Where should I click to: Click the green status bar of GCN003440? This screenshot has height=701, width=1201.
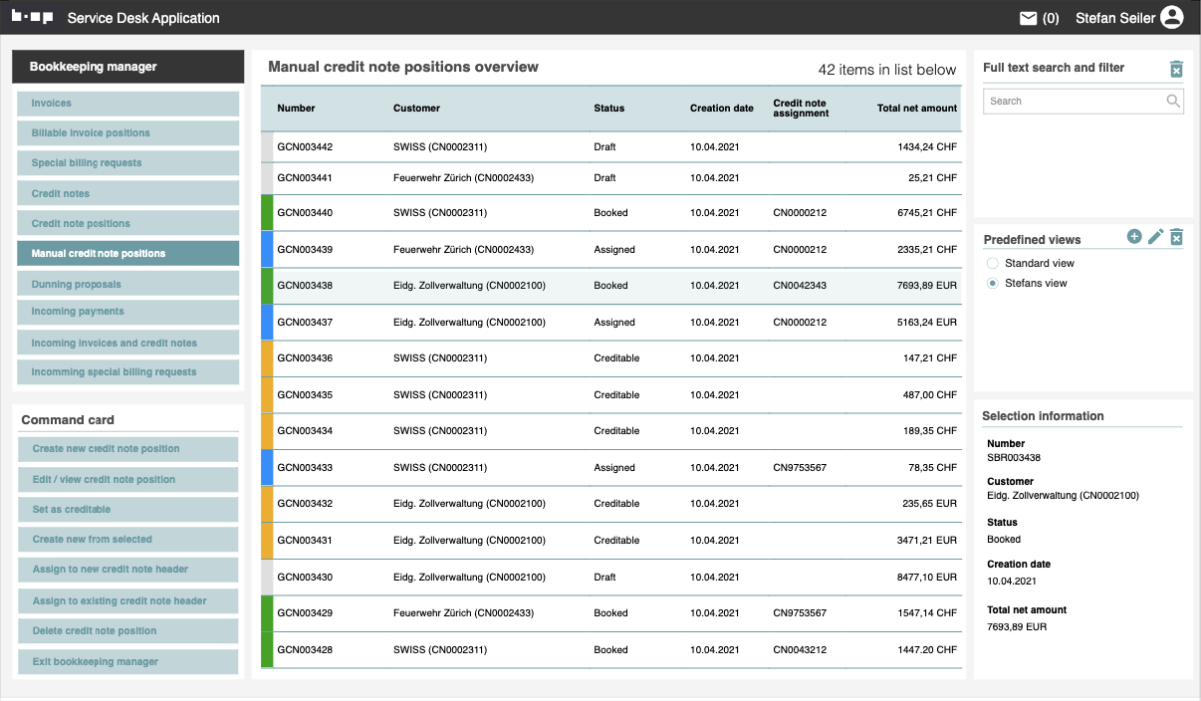click(x=266, y=213)
